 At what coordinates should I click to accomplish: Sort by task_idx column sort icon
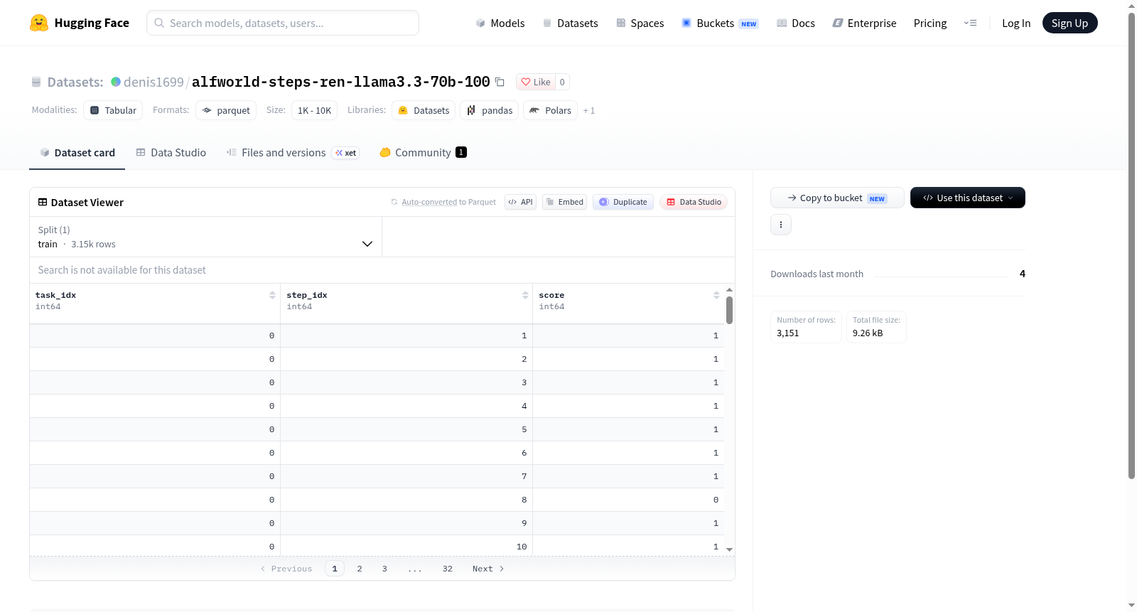point(272,295)
